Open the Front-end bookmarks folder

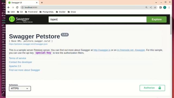pos(31,12)
